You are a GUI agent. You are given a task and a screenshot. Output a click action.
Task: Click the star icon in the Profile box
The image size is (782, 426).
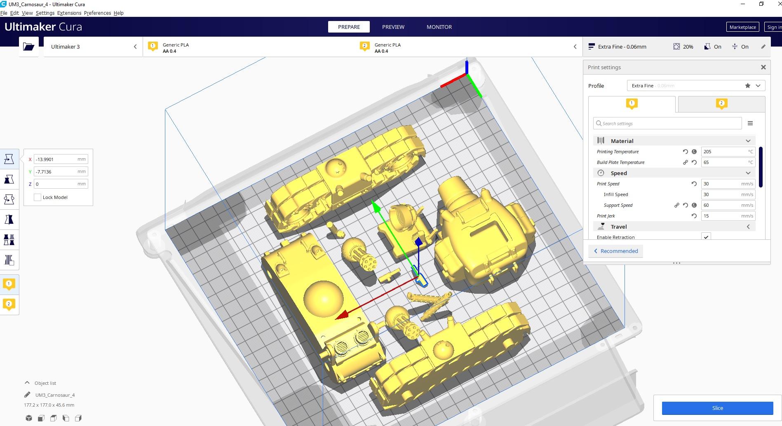[748, 86]
